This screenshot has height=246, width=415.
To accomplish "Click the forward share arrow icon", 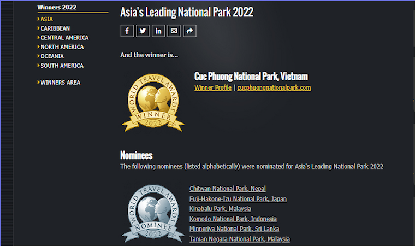I will tap(189, 31).
